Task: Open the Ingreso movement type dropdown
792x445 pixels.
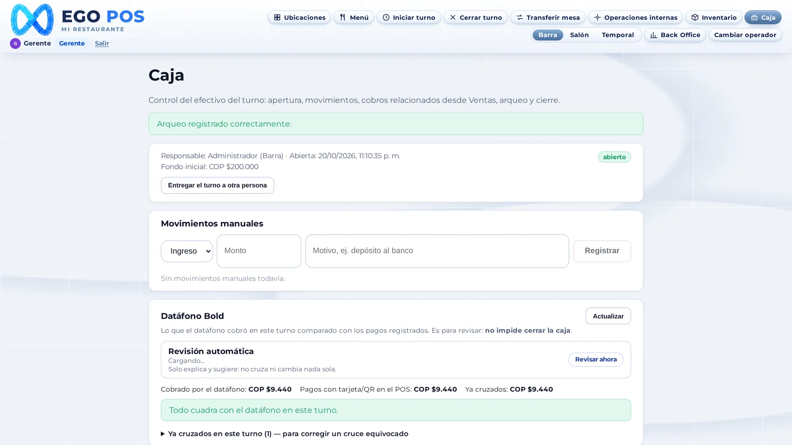Action: pyautogui.click(x=187, y=251)
